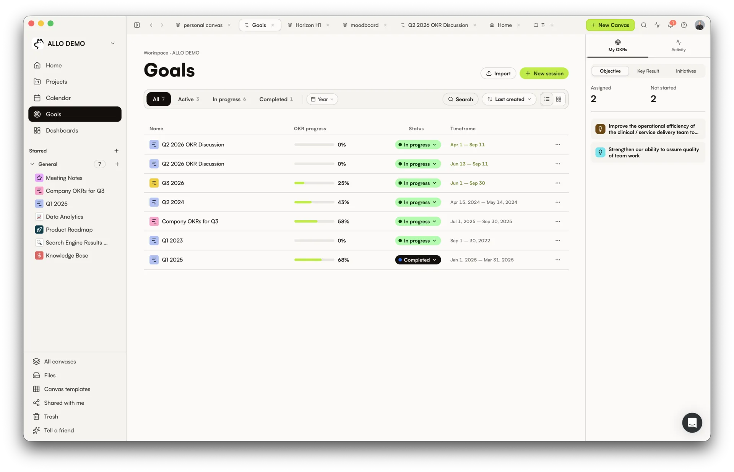Select the Key Result segment
Image resolution: width=734 pixels, height=472 pixels.
pos(648,71)
